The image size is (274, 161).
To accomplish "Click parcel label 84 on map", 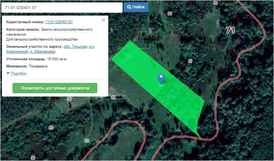I will (33, 158).
